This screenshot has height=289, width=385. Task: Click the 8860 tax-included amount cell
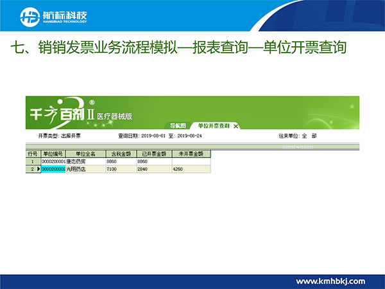(x=121, y=161)
